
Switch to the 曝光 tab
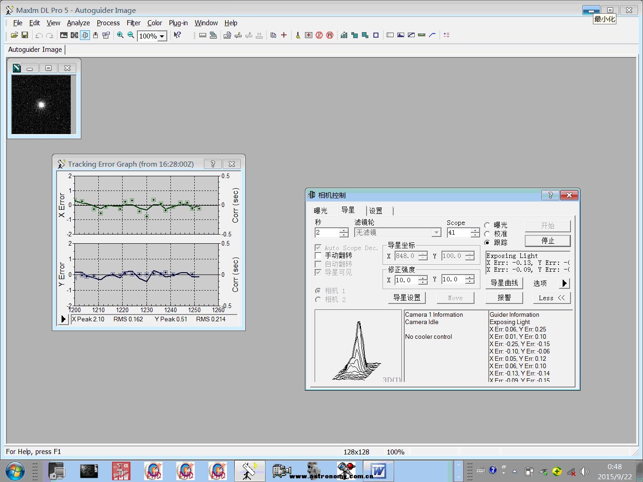tap(321, 211)
